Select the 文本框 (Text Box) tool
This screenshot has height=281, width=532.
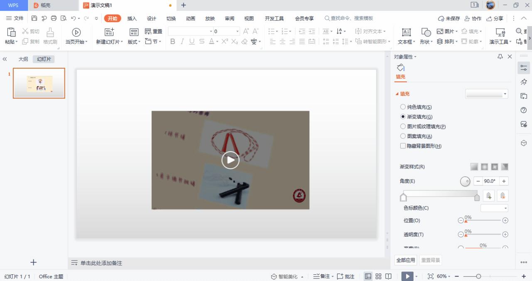(x=406, y=37)
